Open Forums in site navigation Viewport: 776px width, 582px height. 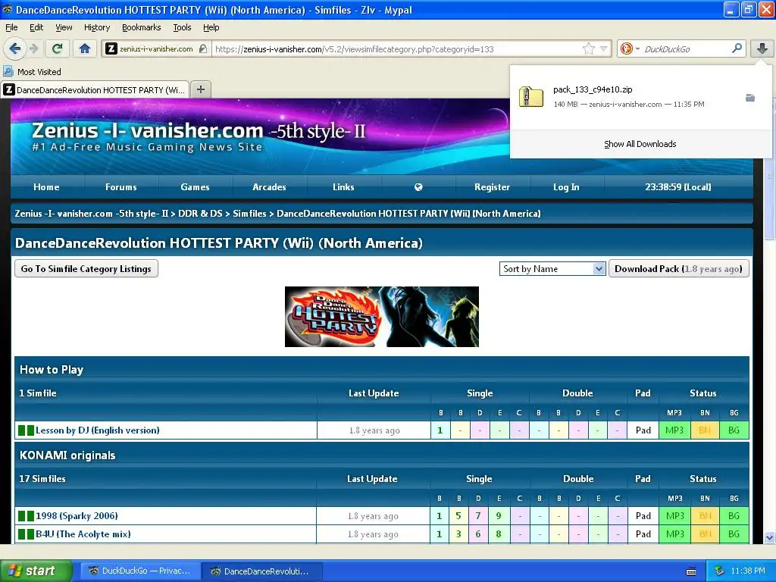[120, 187]
